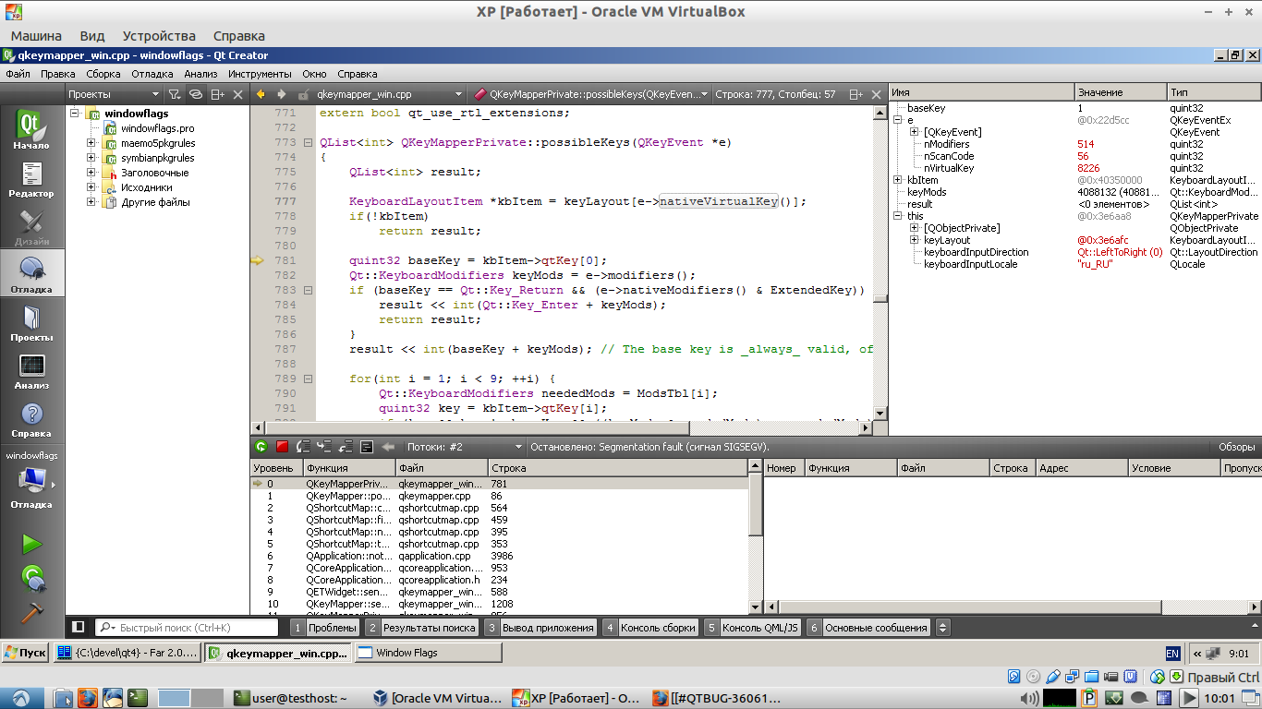This screenshot has height=709, width=1262.
Task: Click the yellow back navigation arrow
Action: tap(261, 94)
